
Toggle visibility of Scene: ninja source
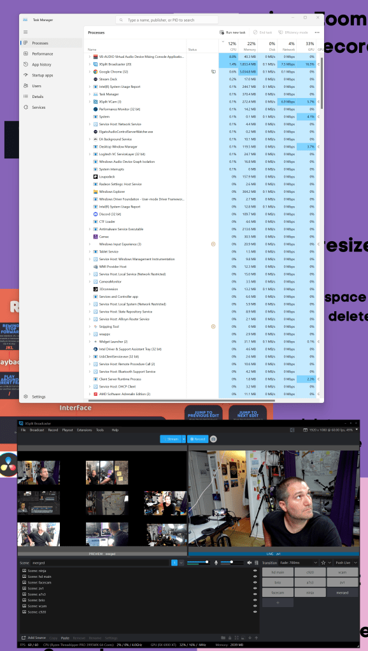(x=255, y=571)
